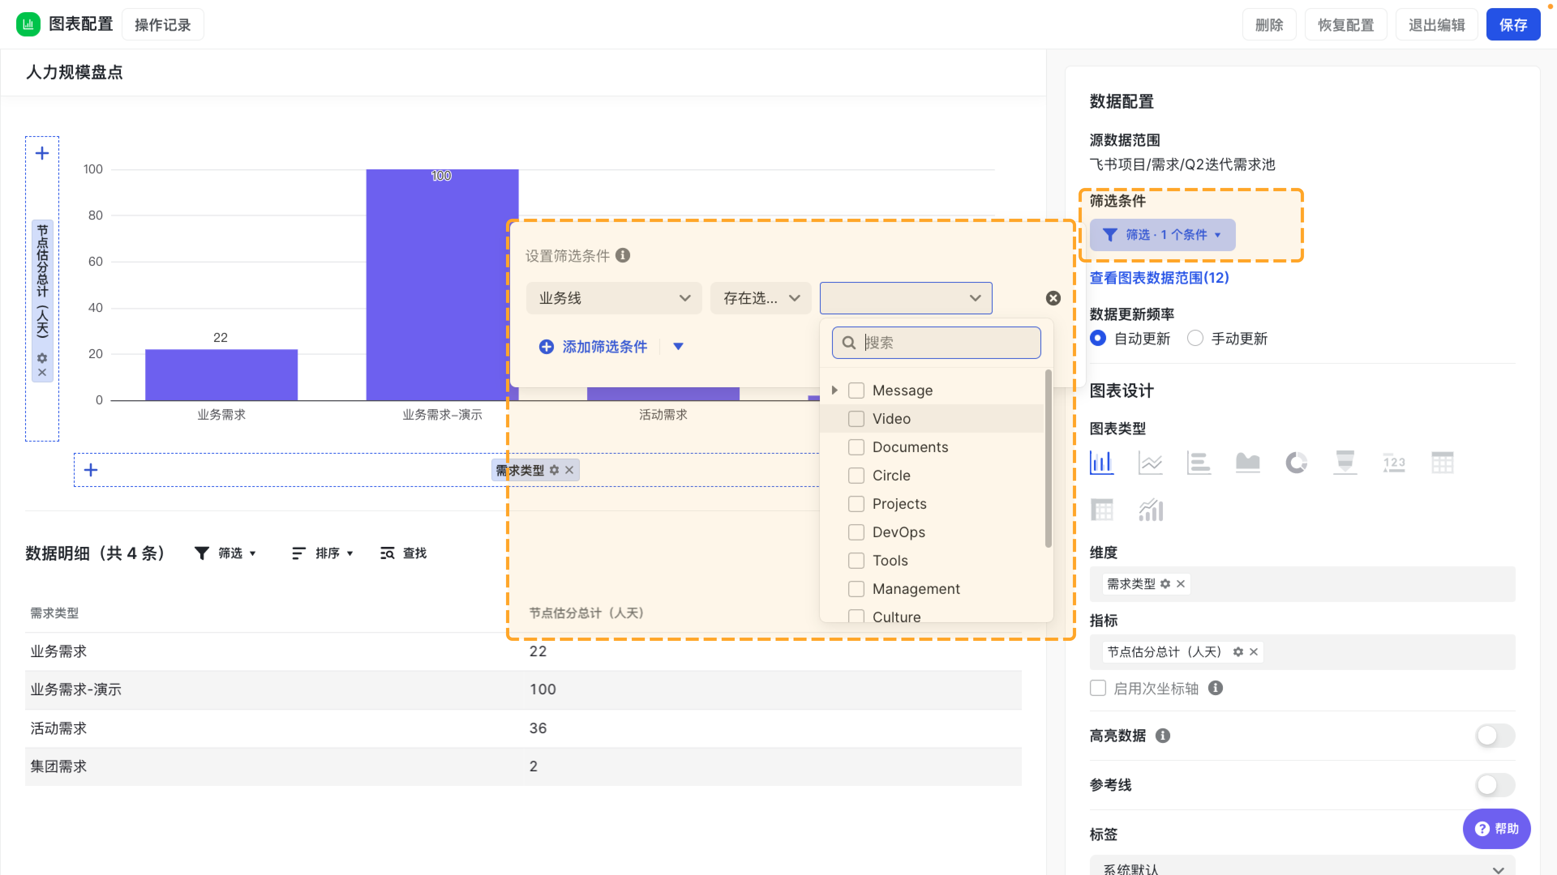Image resolution: width=1557 pixels, height=875 pixels.
Task: Click the 集团需求 table cell
Action: (59, 766)
